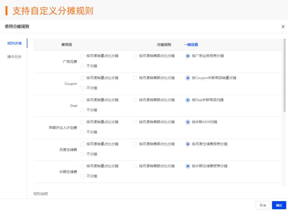Click the 取消 button
This screenshot has height=211, width=288.
tap(263, 205)
